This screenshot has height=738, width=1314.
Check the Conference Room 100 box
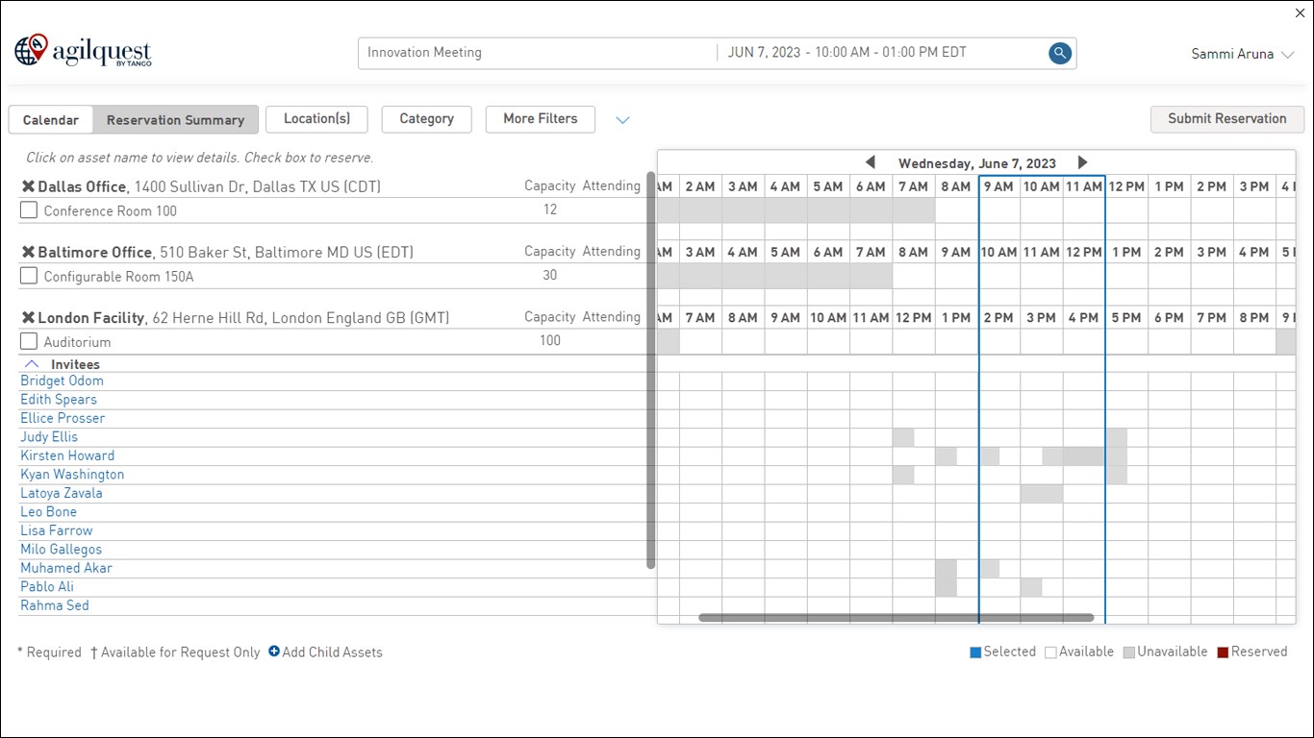[x=29, y=210]
